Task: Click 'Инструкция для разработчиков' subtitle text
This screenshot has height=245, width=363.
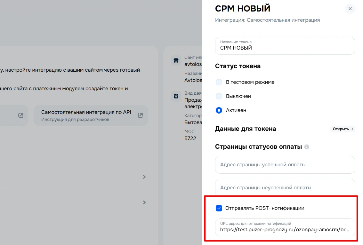Action: coord(75,120)
